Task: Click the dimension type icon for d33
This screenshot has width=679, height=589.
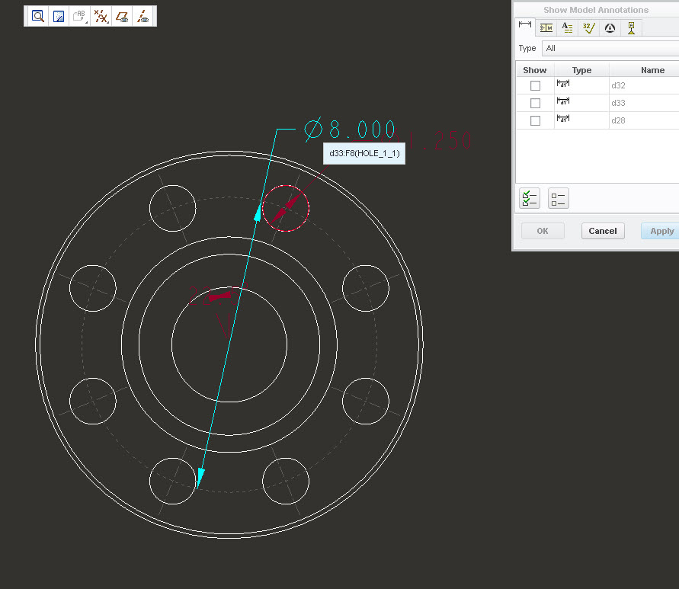Action: [563, 101]
